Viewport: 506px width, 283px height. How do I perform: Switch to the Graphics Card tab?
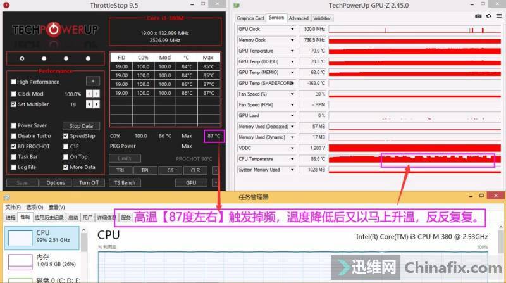coord(250,18)
